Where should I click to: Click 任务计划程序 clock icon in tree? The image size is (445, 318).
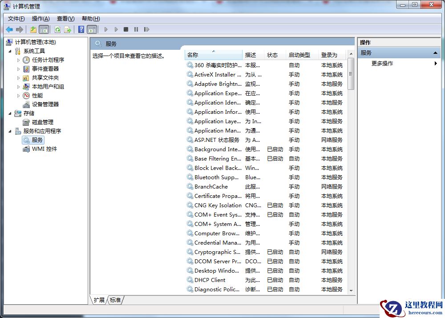pos(26,60)
